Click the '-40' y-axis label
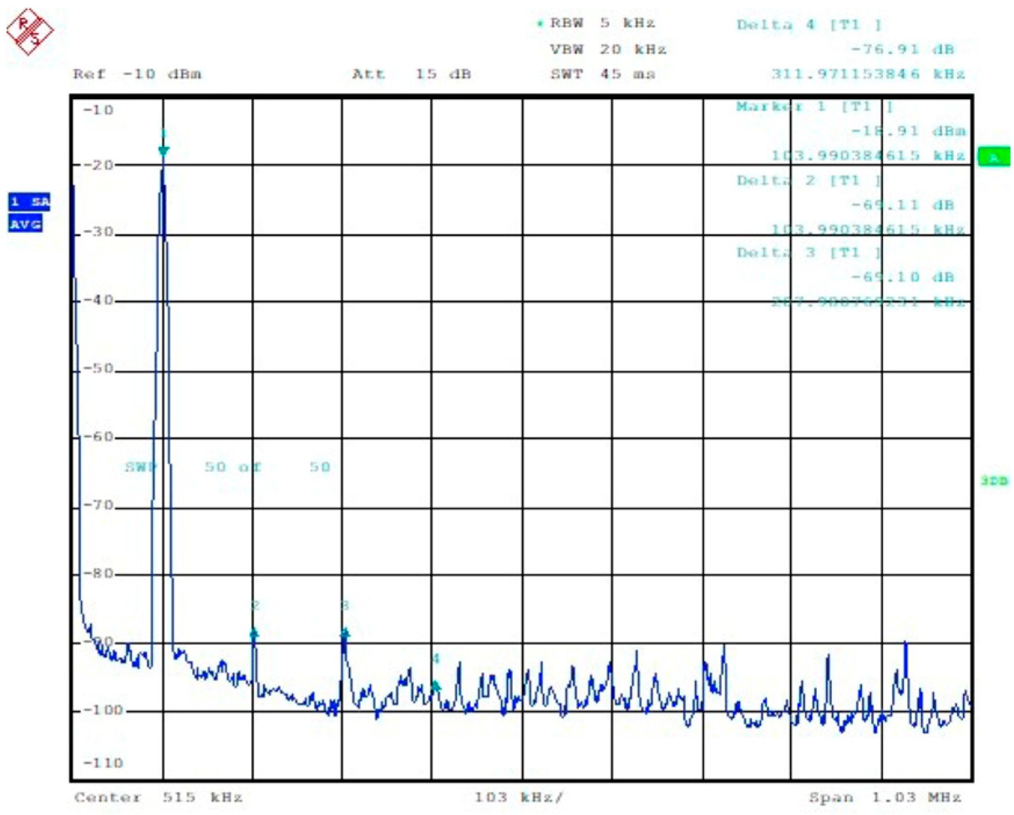The image size is (1014, 815). (99, 300)
